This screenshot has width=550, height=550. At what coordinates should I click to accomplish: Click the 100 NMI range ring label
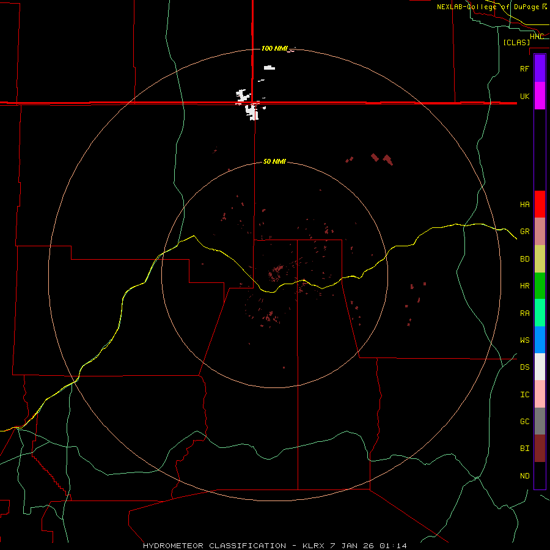[x=274, y=48]
